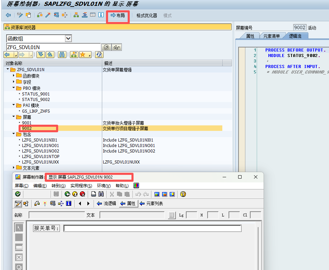Select include LZFG_SDVL01NI01 in tree
The height and width of the screenshot is (270, 329).
click(x=40, y=140)
